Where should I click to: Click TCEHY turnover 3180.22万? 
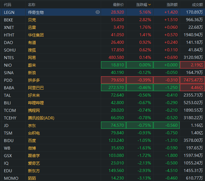tap(193, 118)
